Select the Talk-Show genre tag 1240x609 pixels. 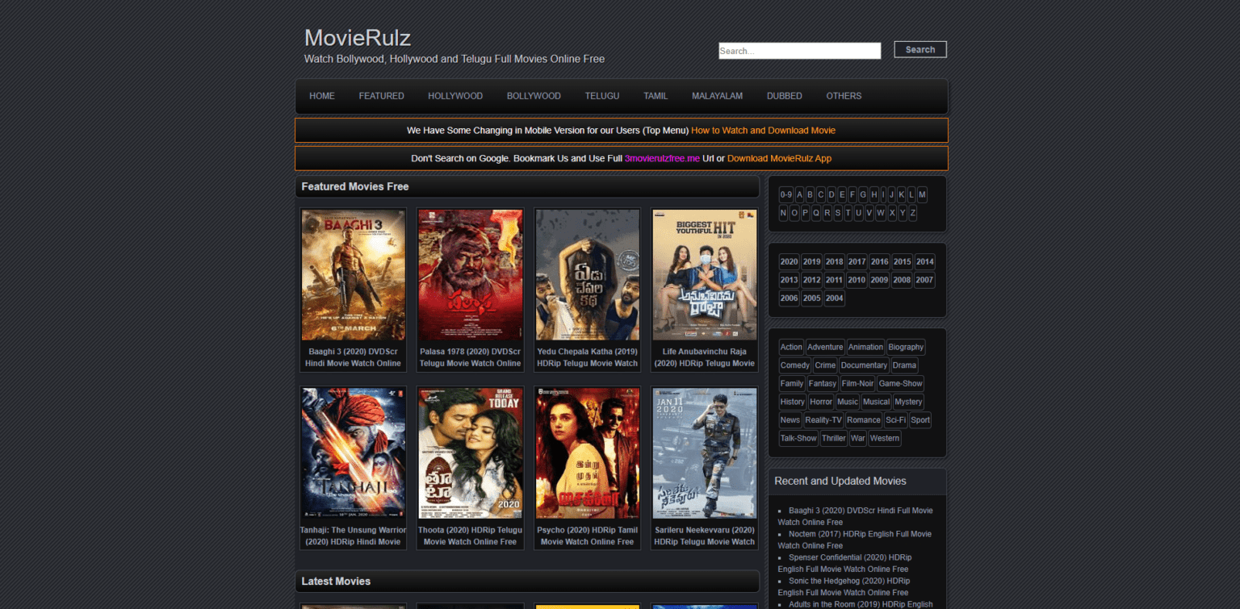point(798,439)
